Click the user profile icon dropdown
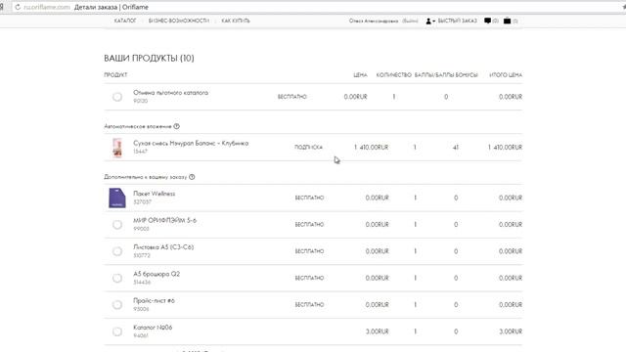This screenshot has width=626, height=352. [x=430, y=21]
